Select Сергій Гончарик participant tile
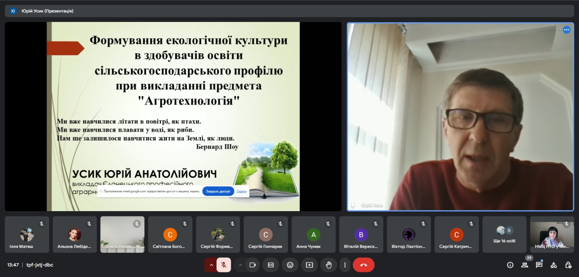 [x=266, y=234]
